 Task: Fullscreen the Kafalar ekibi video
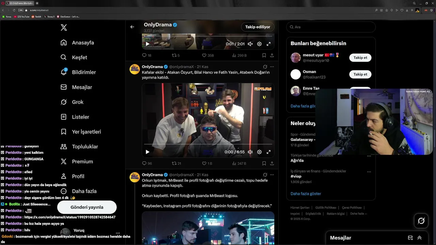[268, 152]
